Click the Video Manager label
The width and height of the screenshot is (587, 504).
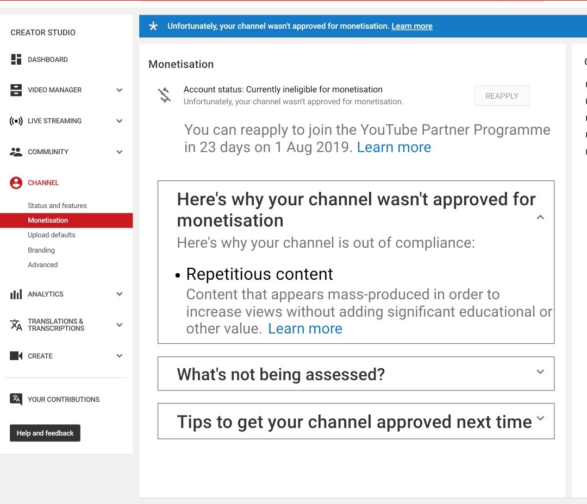pos(55,90)
